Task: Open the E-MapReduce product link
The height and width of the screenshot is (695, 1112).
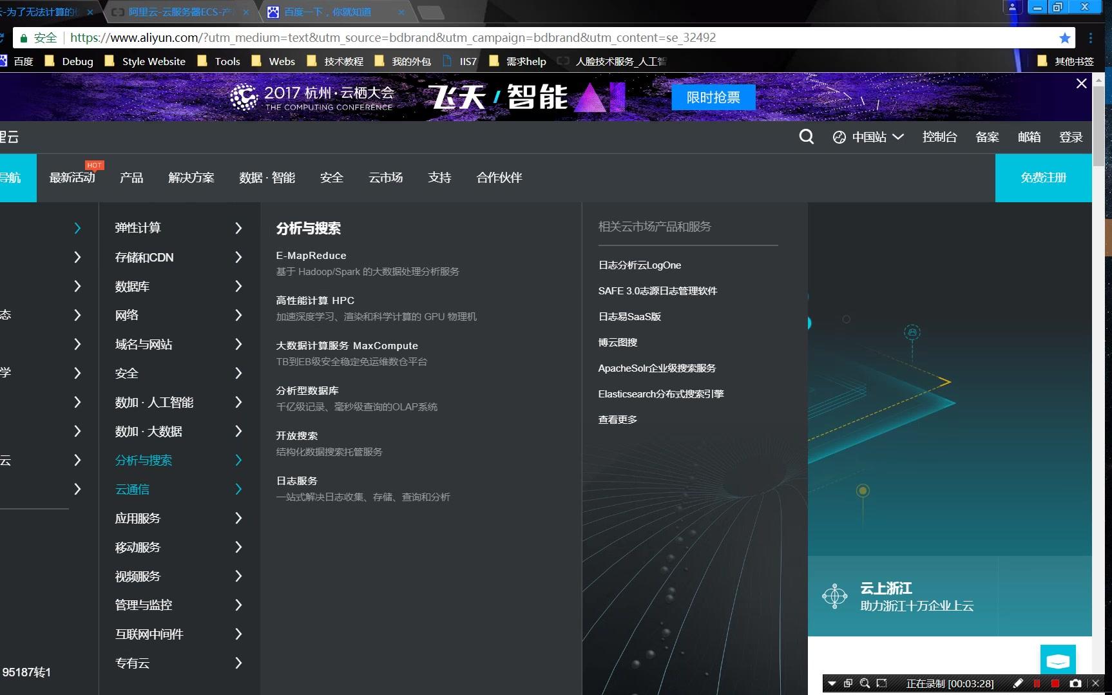Action: [311, 256]
